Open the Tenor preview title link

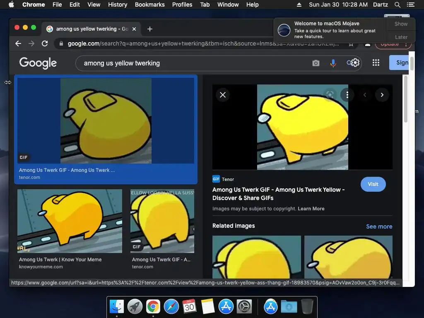[x=278, y=194]
